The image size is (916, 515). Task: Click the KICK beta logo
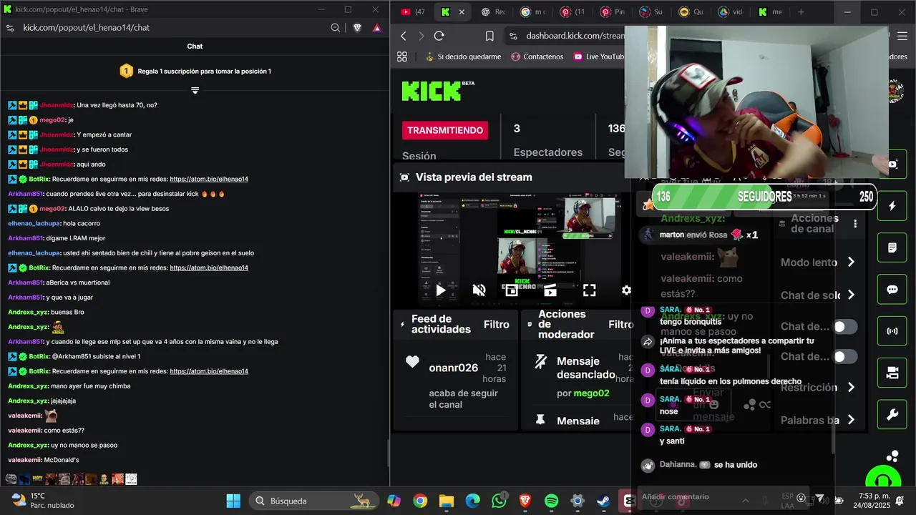coord(438,91)
